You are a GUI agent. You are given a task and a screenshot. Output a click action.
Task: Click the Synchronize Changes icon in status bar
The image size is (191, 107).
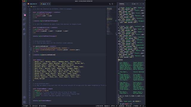tap(30, 106)
